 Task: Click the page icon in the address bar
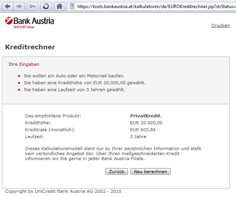(72, 6)
